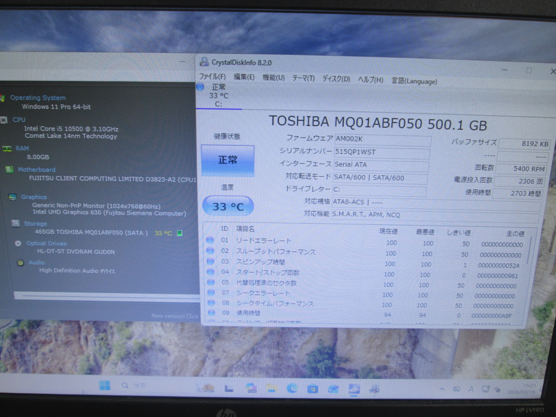Click the 33 °C temperature button
The width and height of the screenshot is (556, 417).
click(x=228, y=206)
